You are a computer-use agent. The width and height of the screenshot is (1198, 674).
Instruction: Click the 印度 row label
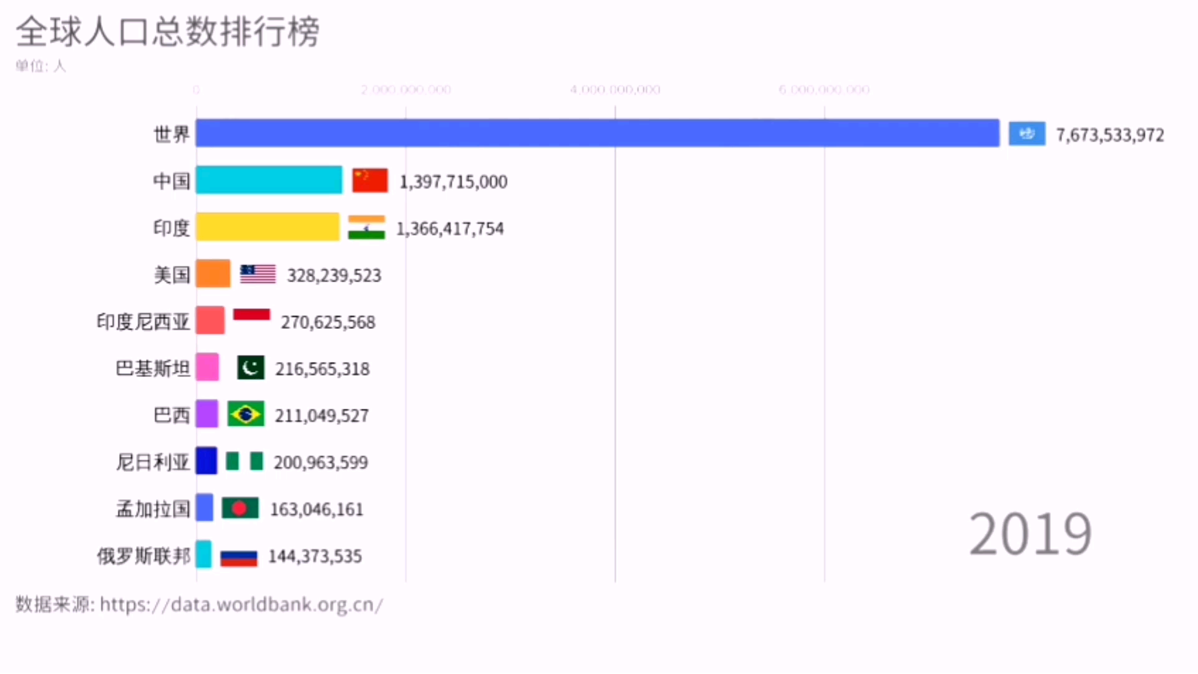click(x=172, y=227)
